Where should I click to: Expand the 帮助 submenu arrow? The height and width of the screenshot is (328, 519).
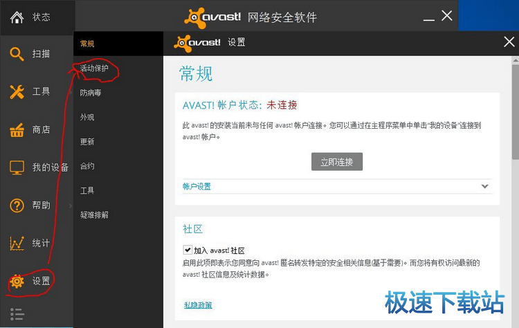tap(71, 206)
